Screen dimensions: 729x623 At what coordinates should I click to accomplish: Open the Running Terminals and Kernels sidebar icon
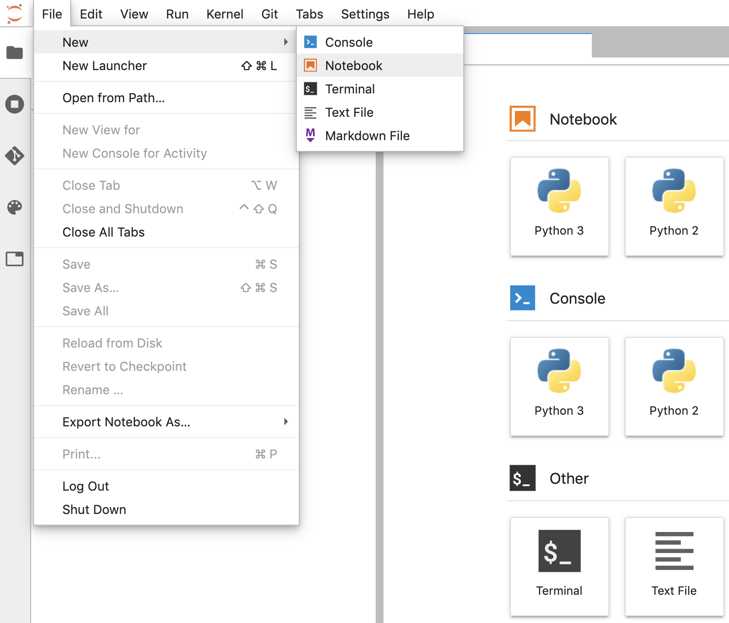click(15, 104)
